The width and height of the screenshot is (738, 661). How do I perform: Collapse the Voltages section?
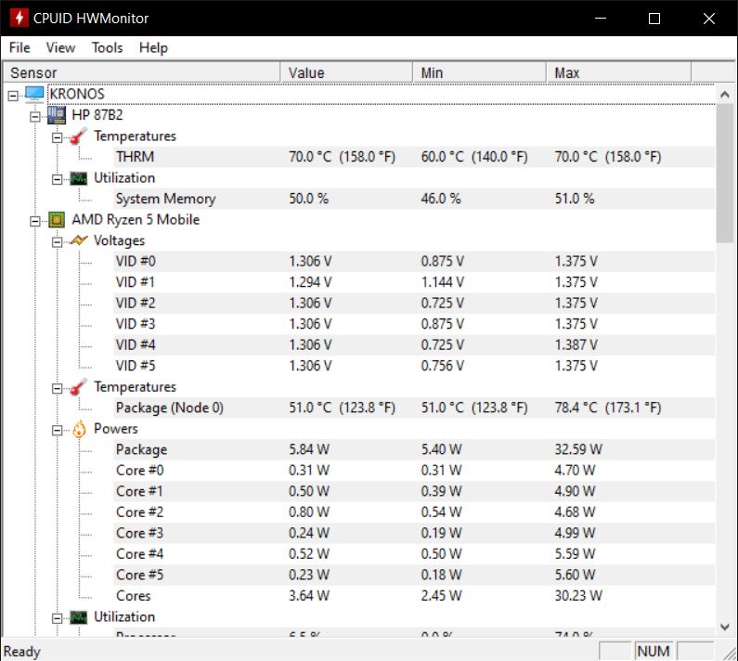click(x=57, y=242)
